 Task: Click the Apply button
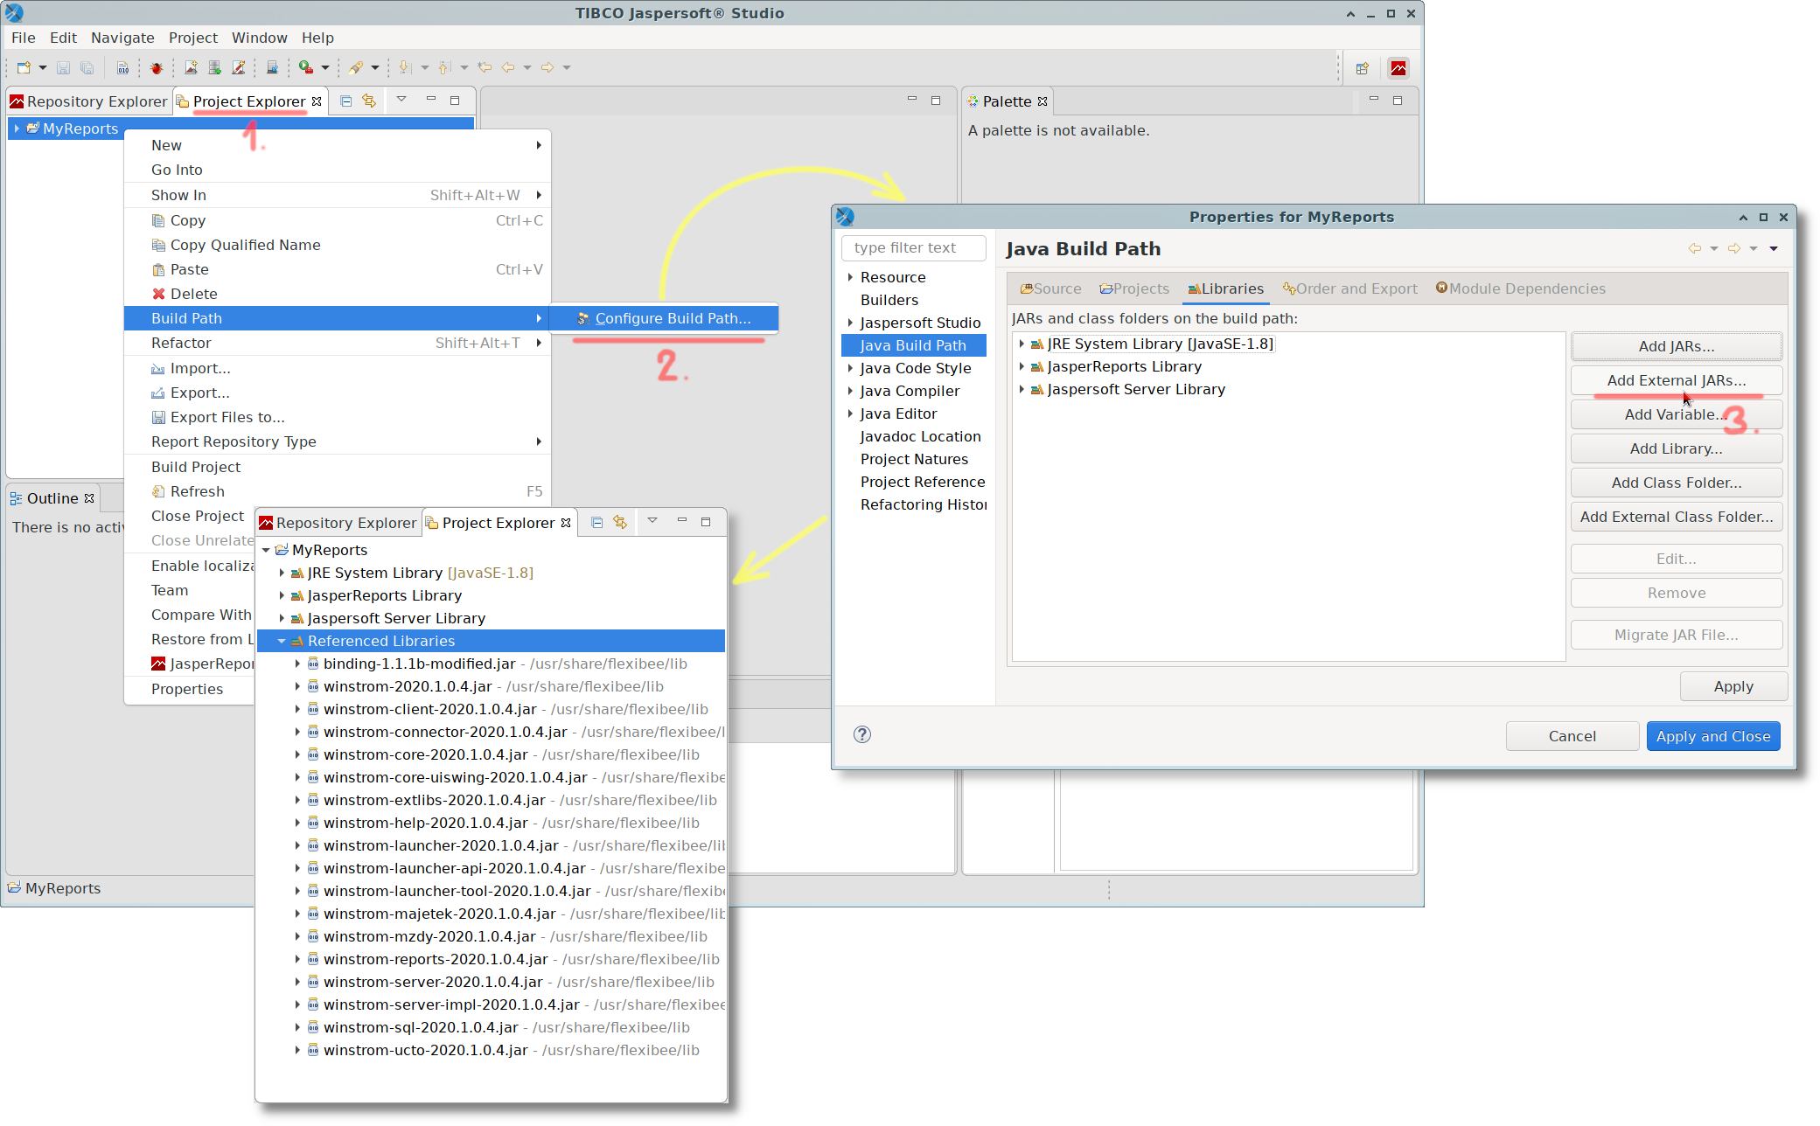(x=1733, y=686)
